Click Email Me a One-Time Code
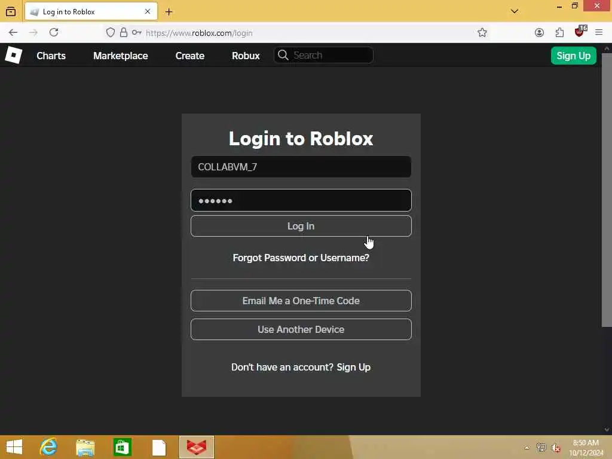The image size is (612, 459). click(301, 301)
